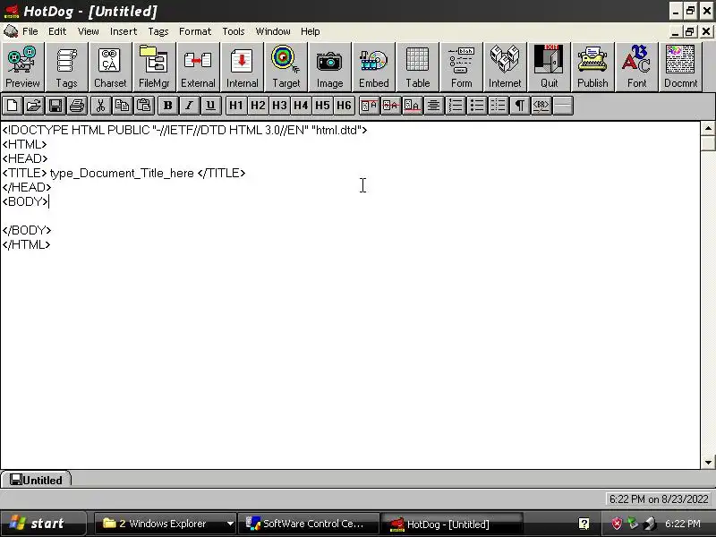Open an existing file

click(34, 106)
